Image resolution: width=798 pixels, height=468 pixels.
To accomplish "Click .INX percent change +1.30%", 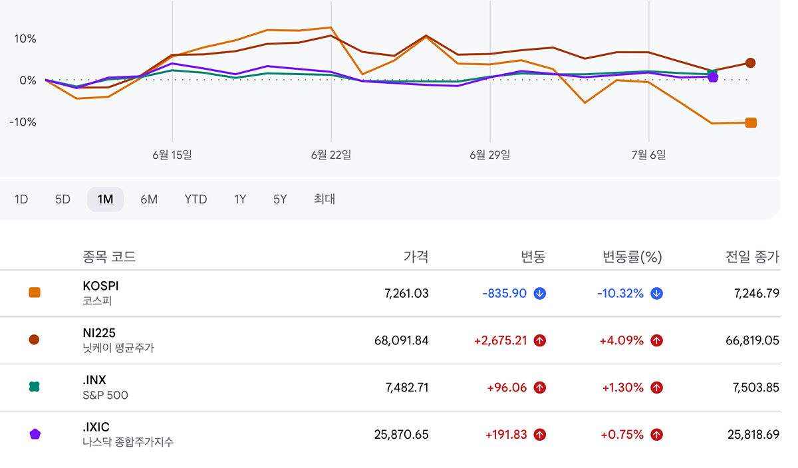I will point(622,388).
